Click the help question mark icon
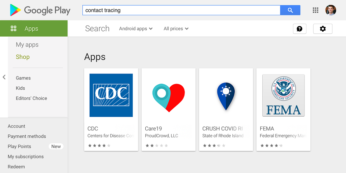Screen dimensions: 346x173 coord(300,29)
